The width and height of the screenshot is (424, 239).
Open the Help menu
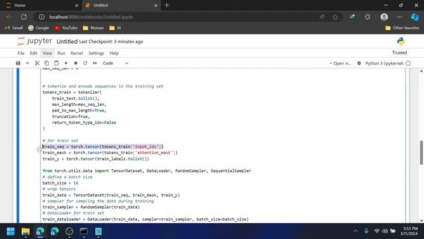tap(114, 53)
